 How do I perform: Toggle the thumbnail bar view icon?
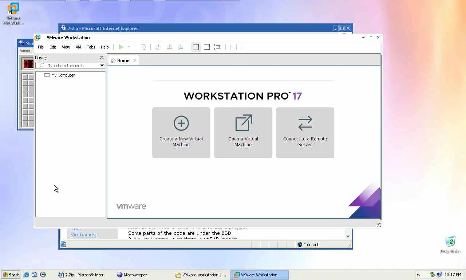(x=207, y=47)
